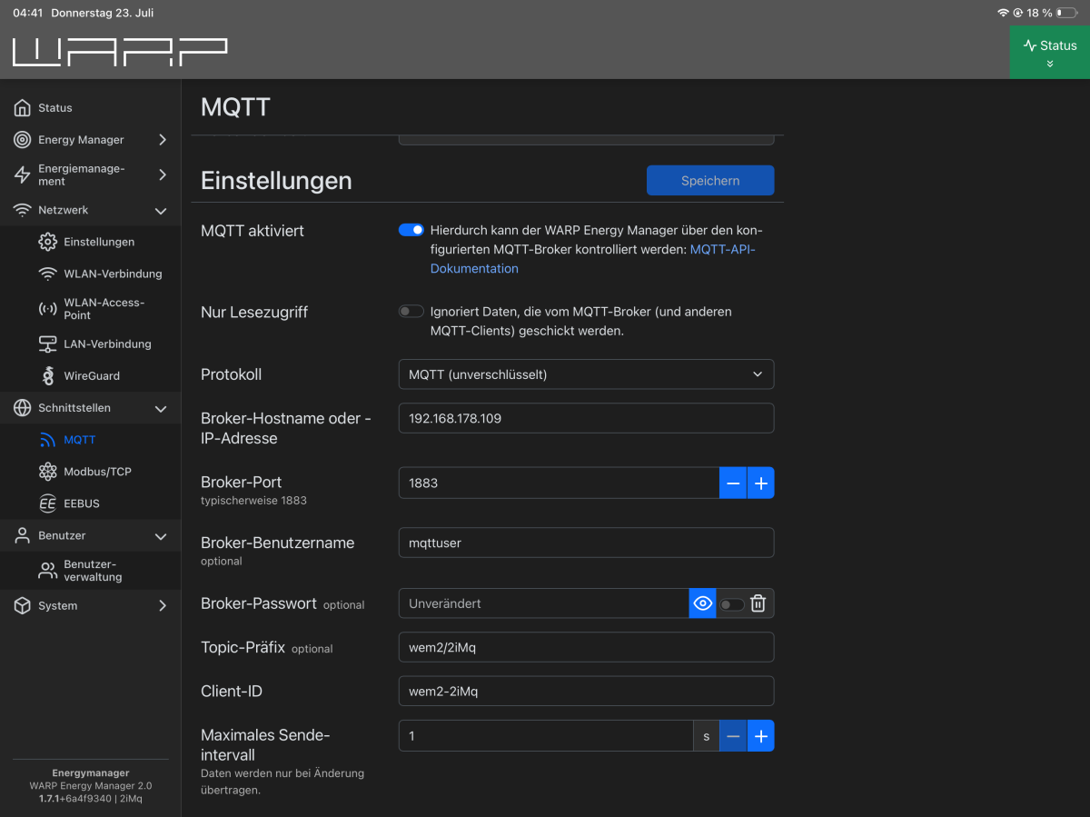The image size is (1090, 817).
Task: Collapse the Schnittstellen chevron
Action: point(161,409)
